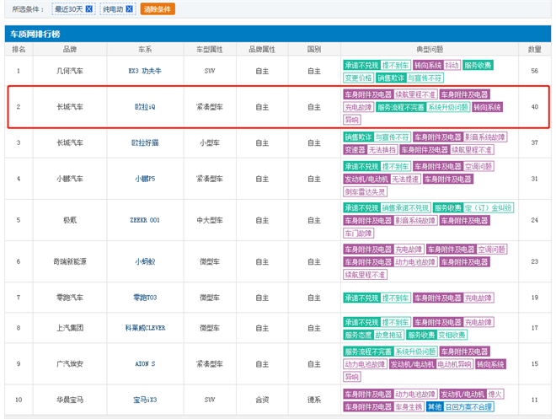The height and width of the screenshot is (419, 556).
Task: Select the 车门故障 issue tag
Action: [x=359, y=233]
